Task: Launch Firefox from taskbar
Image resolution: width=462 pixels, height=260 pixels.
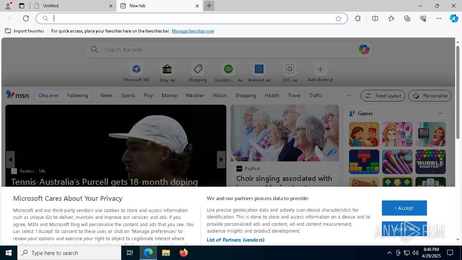Action: pos(183,253)
